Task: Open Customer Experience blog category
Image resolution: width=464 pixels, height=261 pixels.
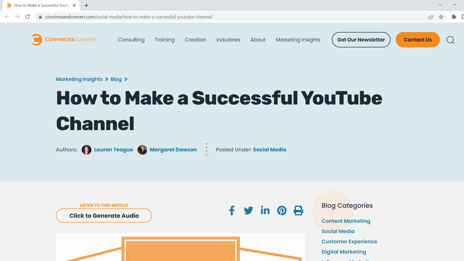Action: pyautogui.click(x=349, y=242)
